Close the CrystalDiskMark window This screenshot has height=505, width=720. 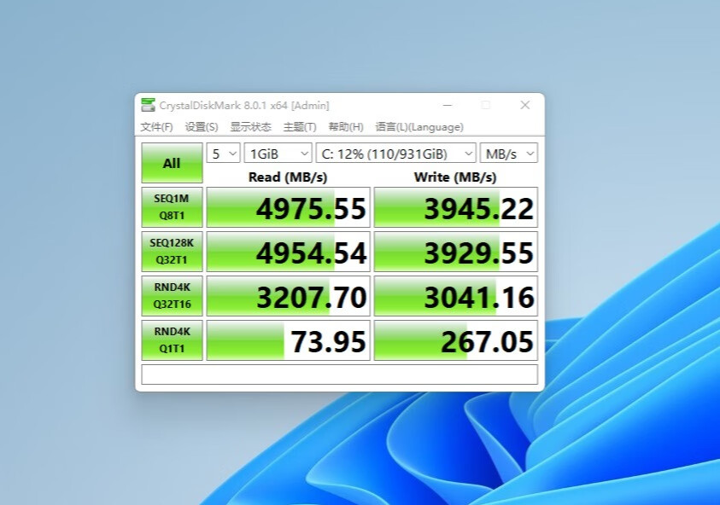(x=525, y=105)
